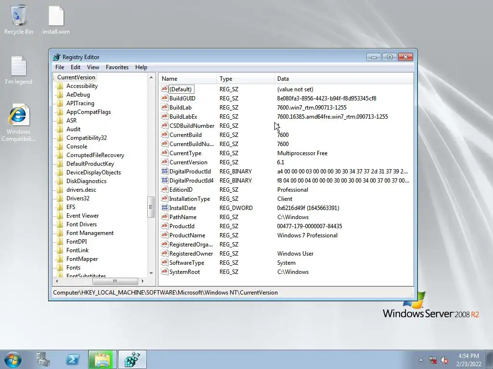This screenshot has width=493, height=369.
Task: Click the APITracing folder icon
Action: tap(60, 103)
